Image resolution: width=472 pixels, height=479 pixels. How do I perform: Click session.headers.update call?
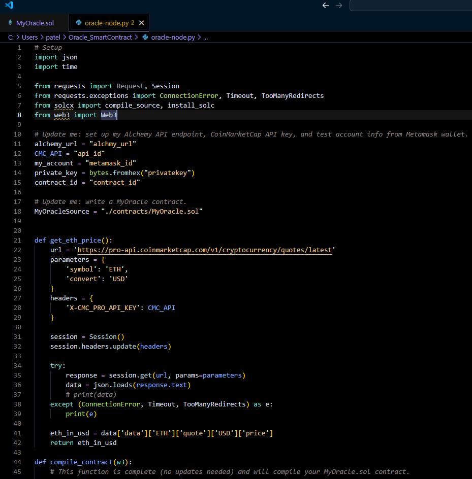point(110,347)
